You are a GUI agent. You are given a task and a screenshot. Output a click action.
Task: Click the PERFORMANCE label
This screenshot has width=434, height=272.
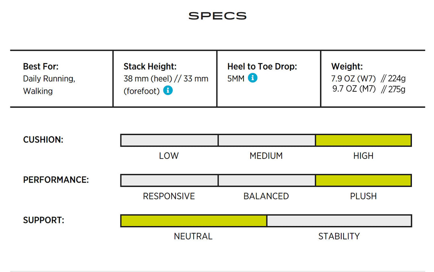(56, 180)
